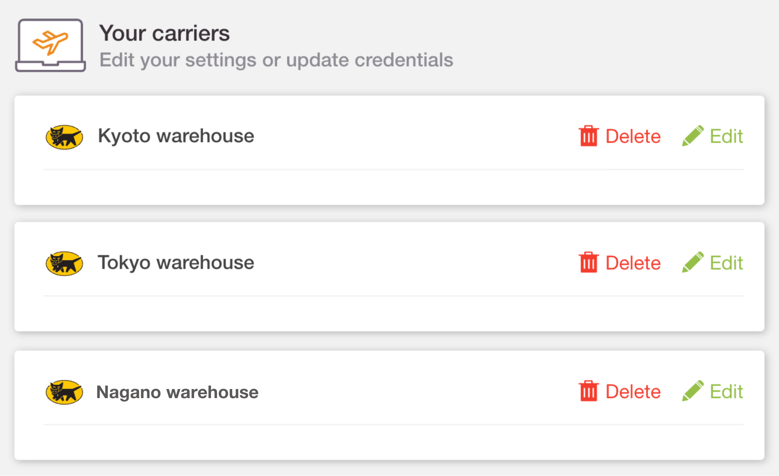779x476 pixels.
Task: Click green pencil icon for Nagano warehouse
Action: 693,391
